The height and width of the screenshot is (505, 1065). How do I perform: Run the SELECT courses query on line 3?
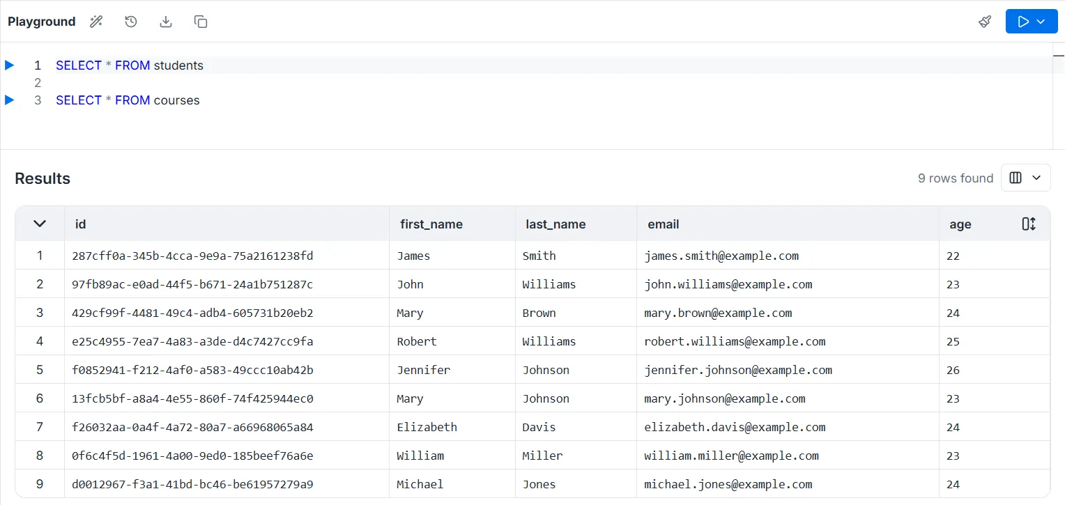point(10,100)
